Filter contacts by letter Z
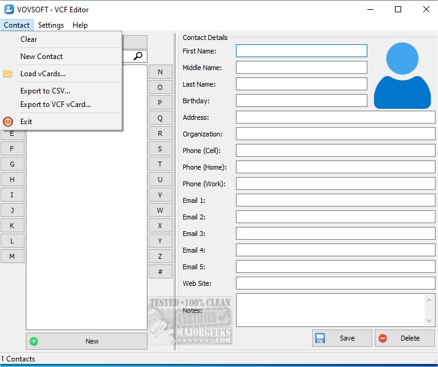The width and height of the screenshot is (438, 367). (160, 256)
